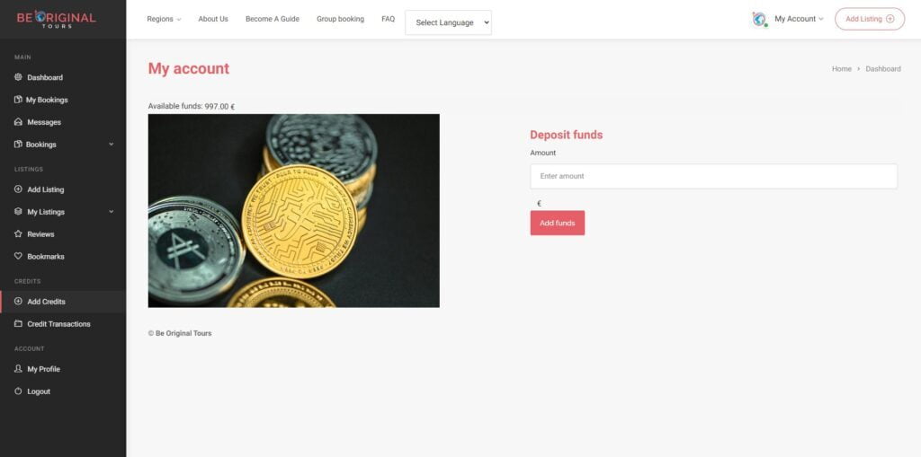Click the Bookmarks heart icon
The width and height of the screenshot is (921, 457).
[x=18, y=257]
